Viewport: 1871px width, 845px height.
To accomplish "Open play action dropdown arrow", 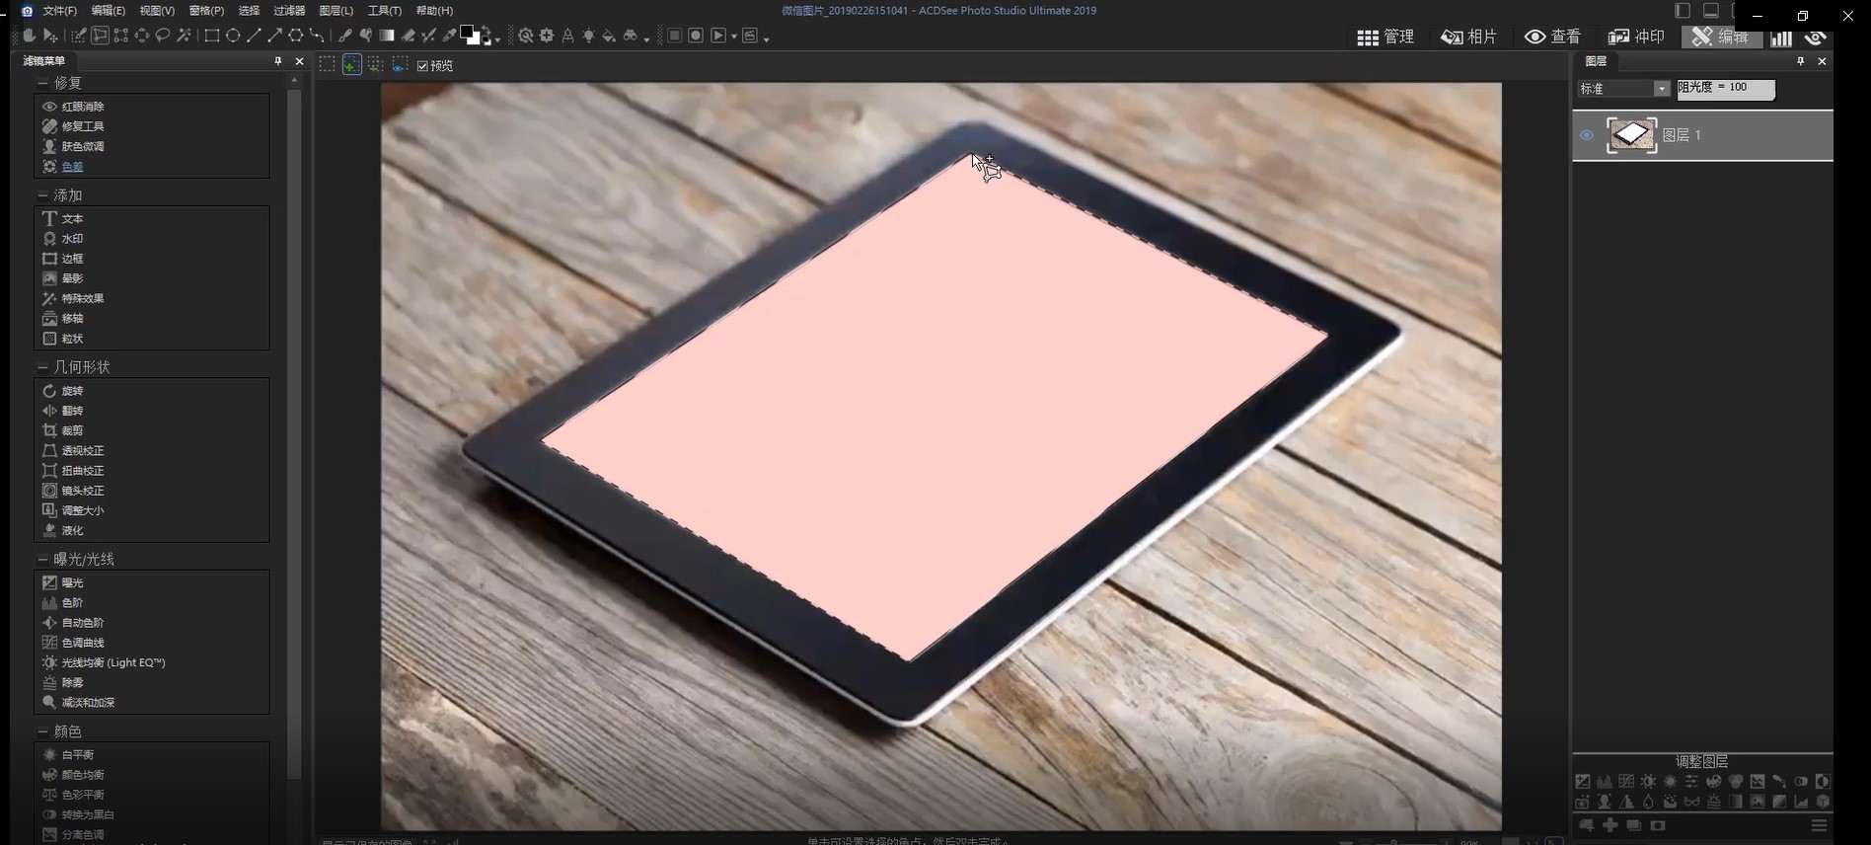I will pos(733,38).
